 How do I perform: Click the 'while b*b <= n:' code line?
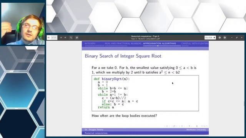click(113, 88)
